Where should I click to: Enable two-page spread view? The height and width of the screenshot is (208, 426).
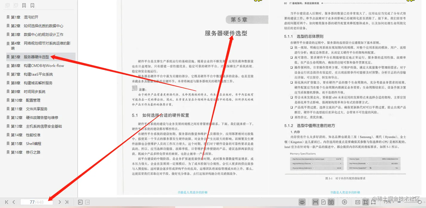(331, 202)
